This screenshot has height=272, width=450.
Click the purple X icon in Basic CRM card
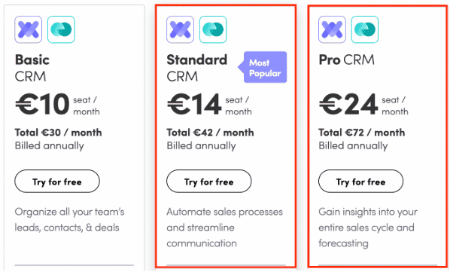click(29, 29)
